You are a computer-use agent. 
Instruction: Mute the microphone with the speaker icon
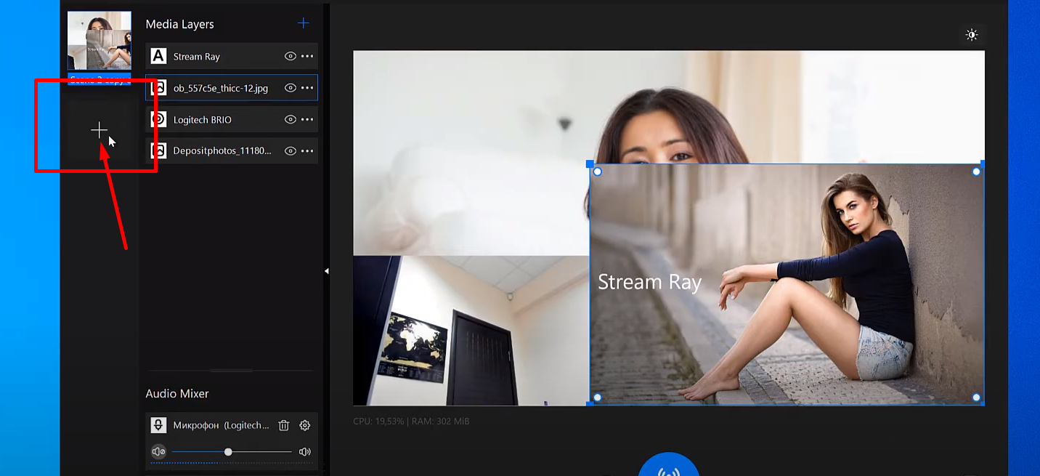[158, 451]
